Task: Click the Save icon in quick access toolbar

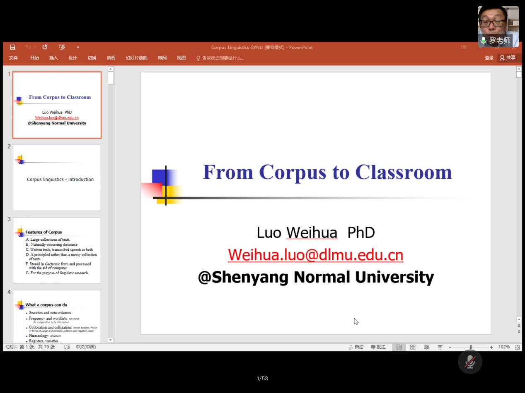Action: [x=12, y=47]
